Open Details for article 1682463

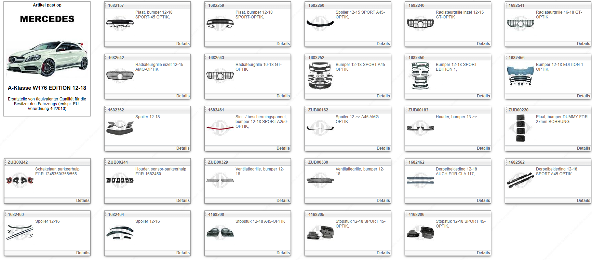pyautogui.click(x=83, y=253)
